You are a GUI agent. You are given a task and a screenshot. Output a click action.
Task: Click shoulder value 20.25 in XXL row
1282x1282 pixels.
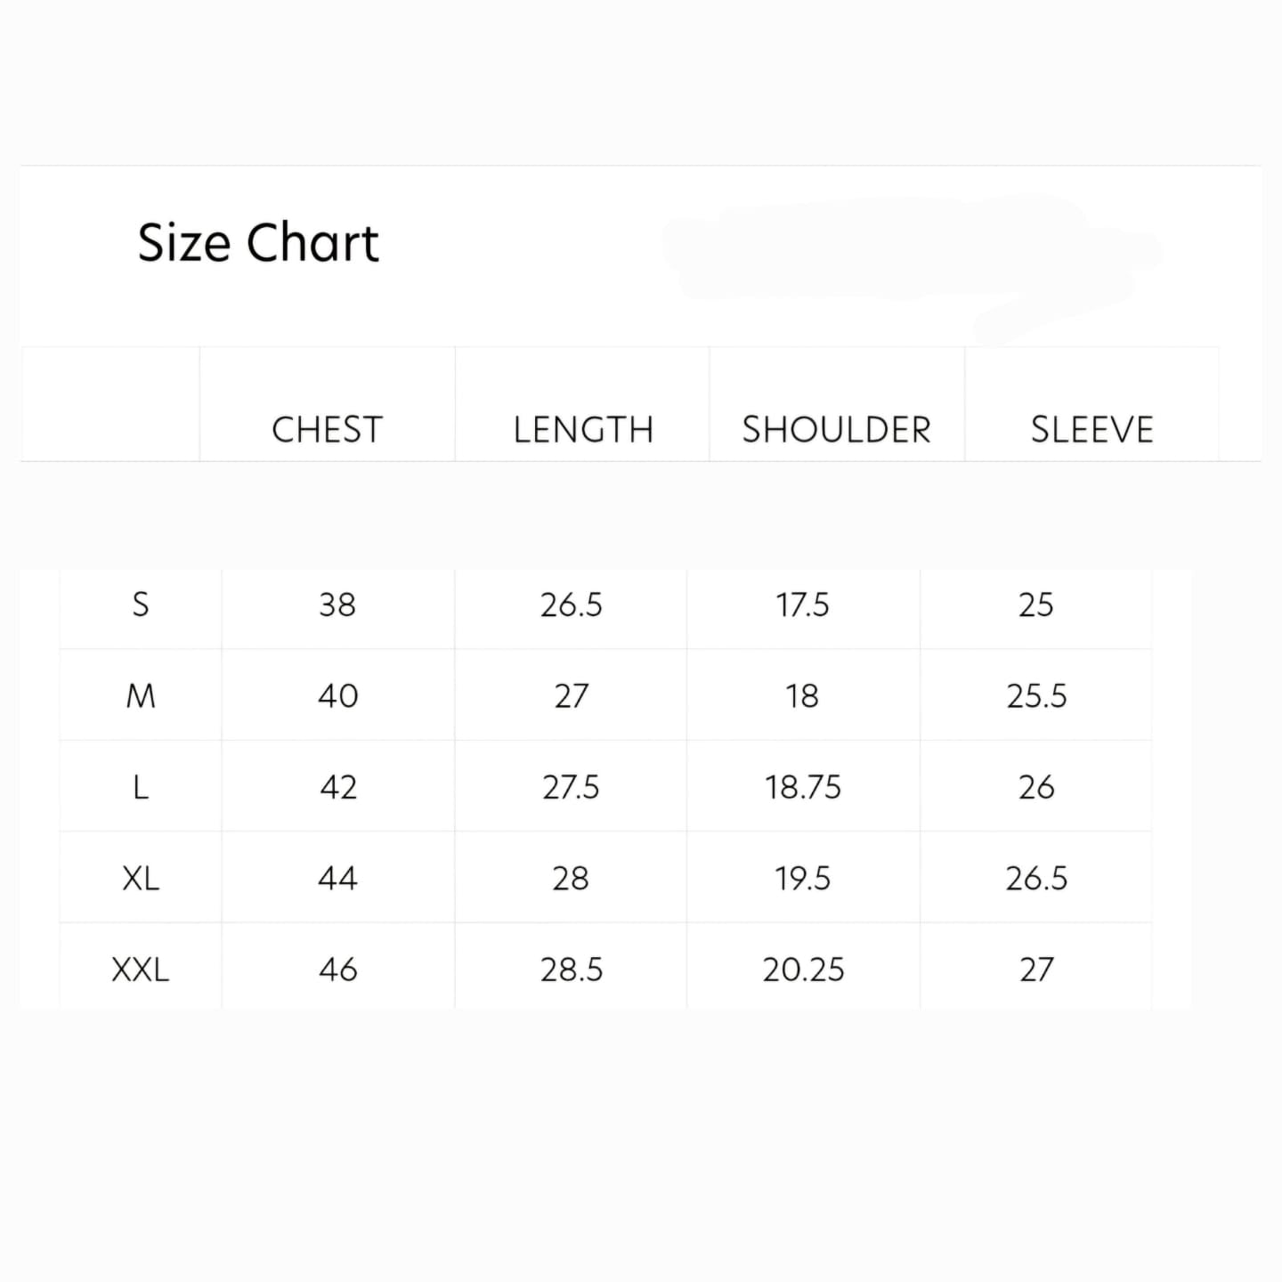click(x=802, y=970)
